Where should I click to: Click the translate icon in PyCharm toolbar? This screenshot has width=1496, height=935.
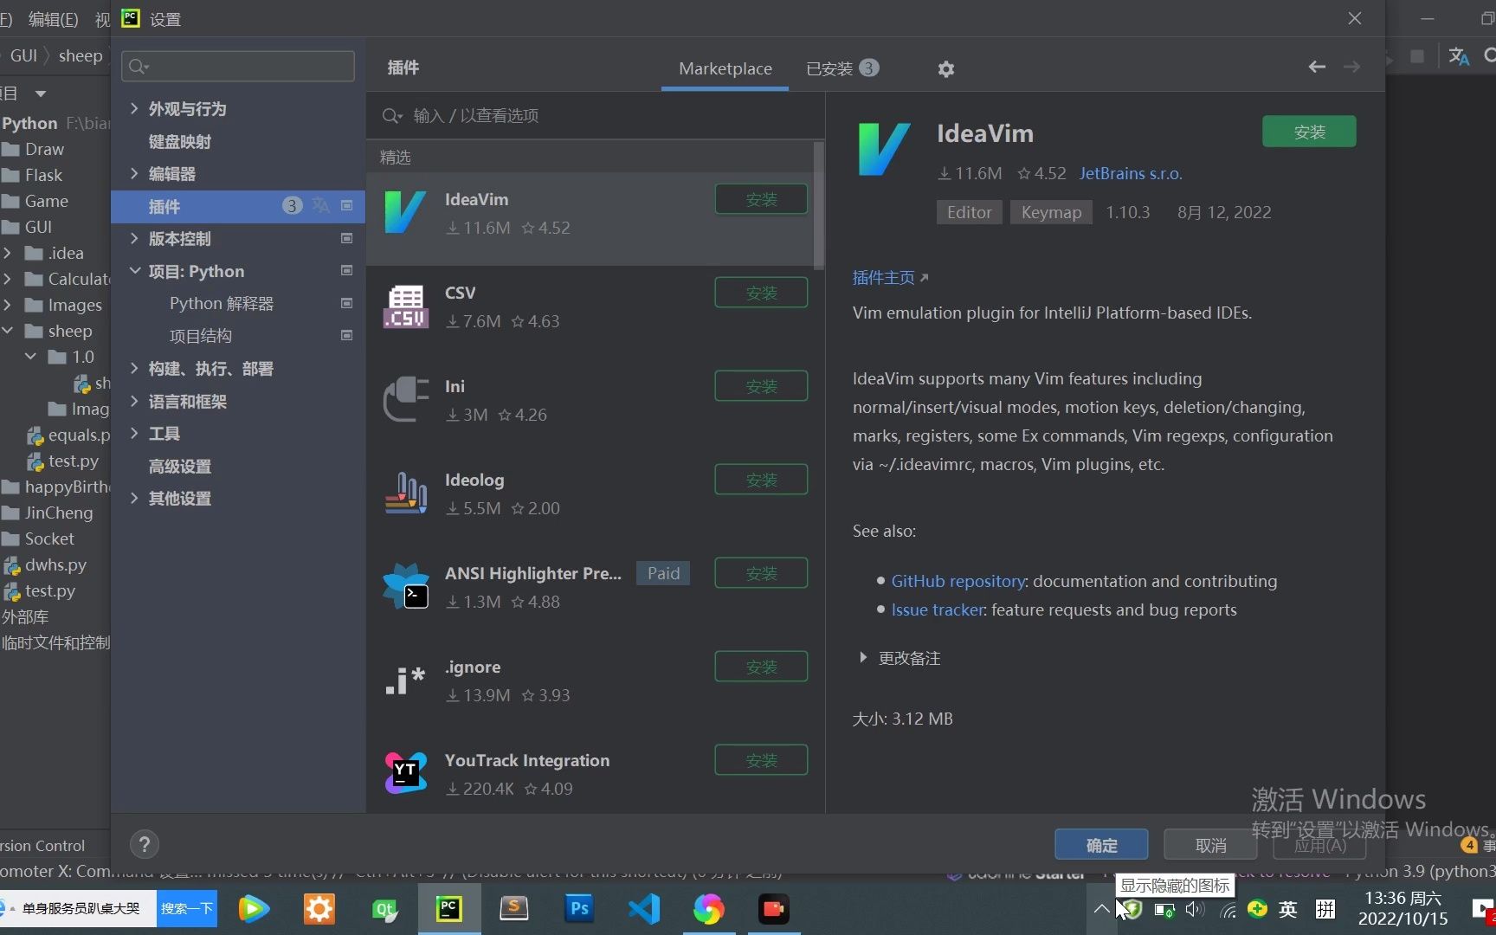1459,56
